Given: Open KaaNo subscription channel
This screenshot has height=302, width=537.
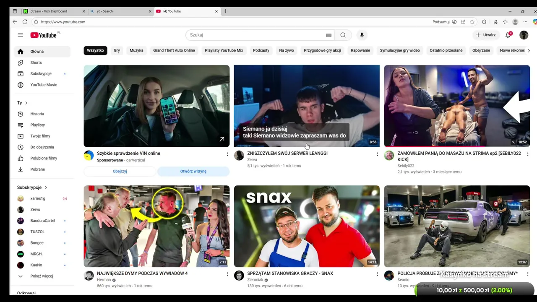Looking at the screenshot, I should click(x=42, y=265).
